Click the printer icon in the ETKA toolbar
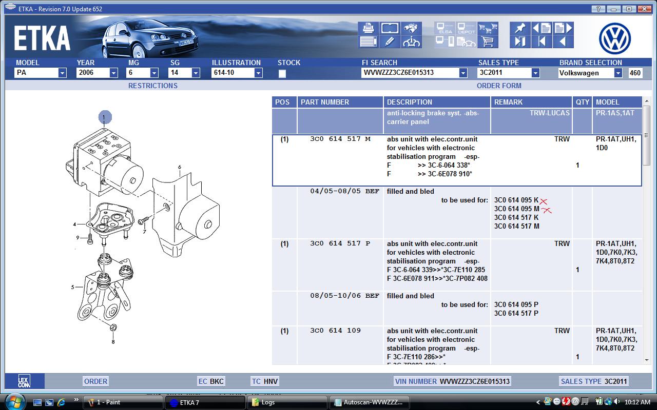 [368, 28]
